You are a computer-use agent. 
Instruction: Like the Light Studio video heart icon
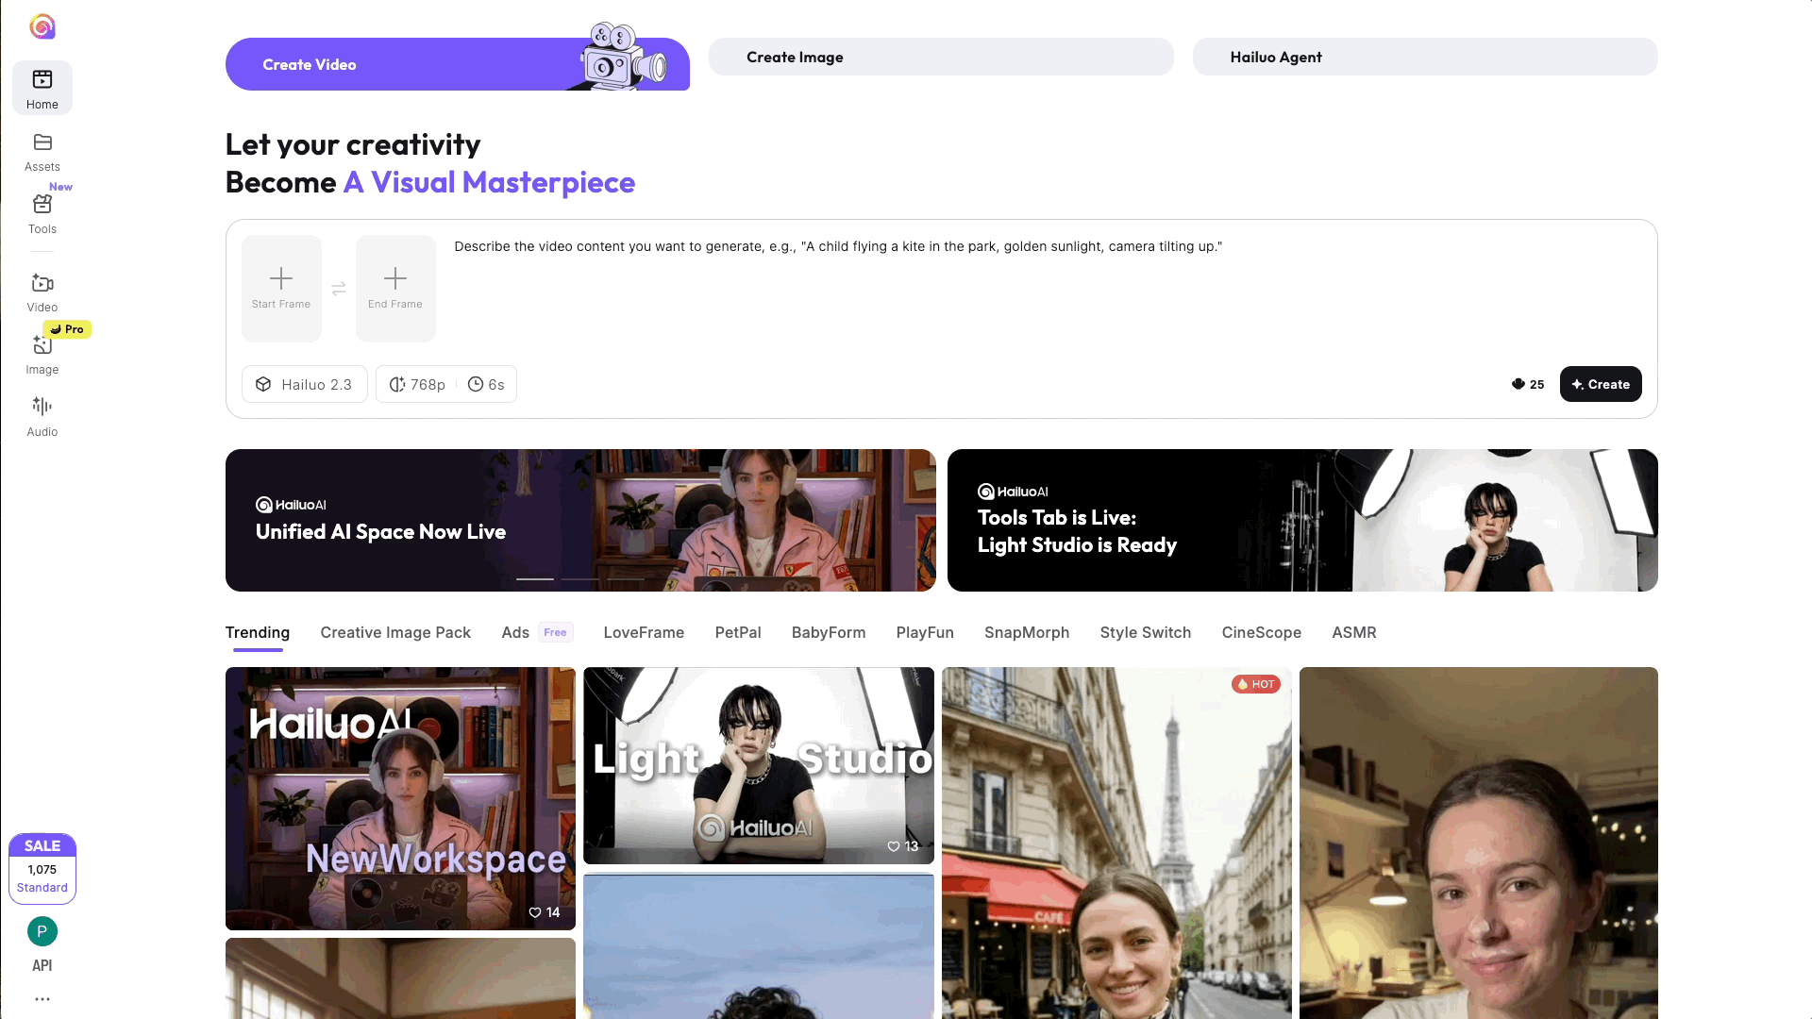coord(894,846)
